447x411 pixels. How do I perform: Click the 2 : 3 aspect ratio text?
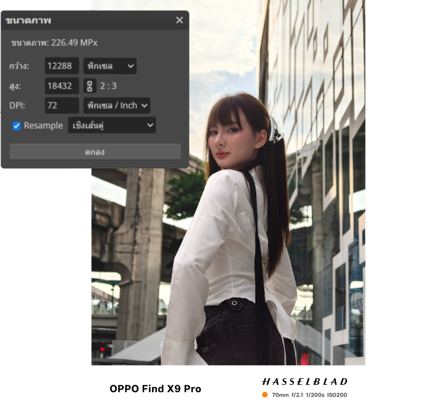(x=109, y=86)
